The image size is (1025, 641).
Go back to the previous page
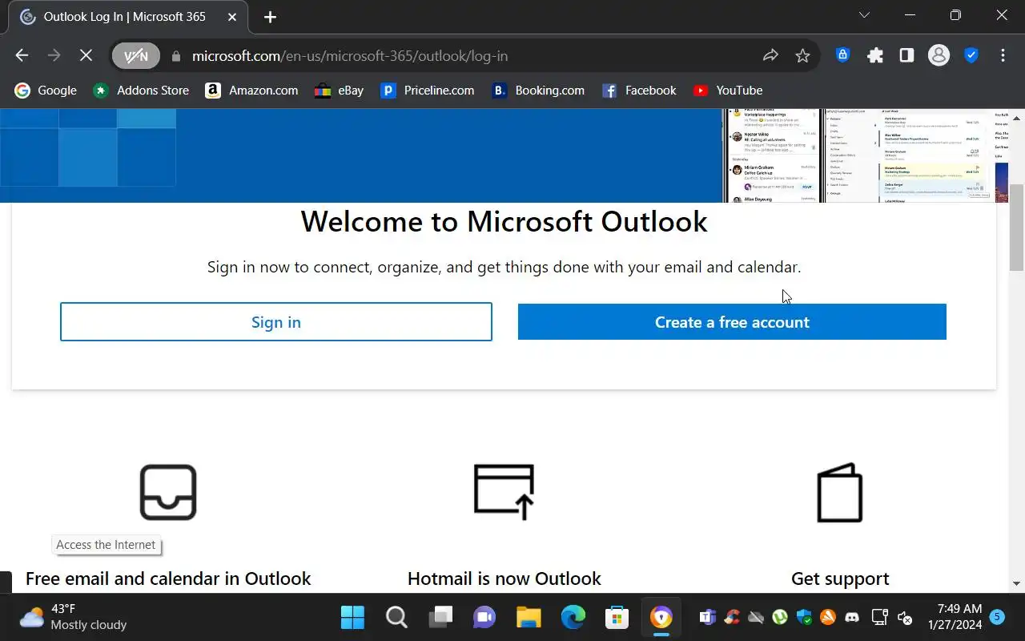click(x=22, y=55)
